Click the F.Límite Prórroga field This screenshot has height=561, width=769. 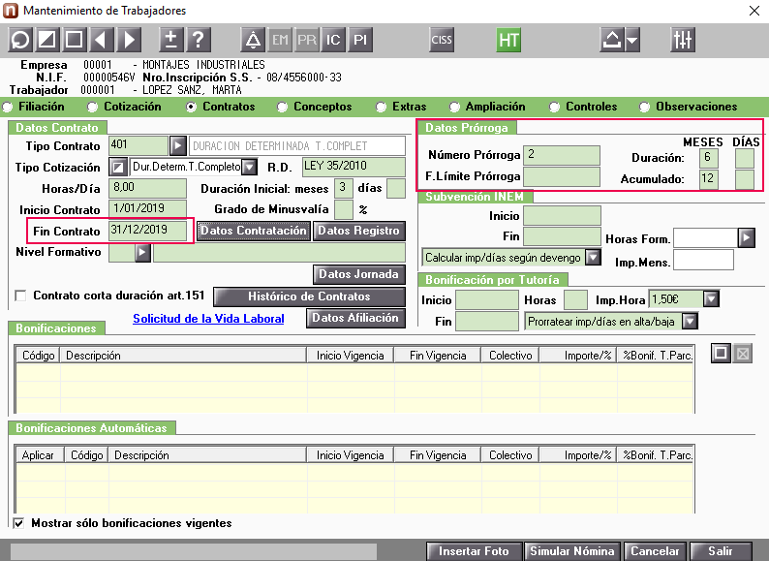pyautogui.click(x=562, y=176)
